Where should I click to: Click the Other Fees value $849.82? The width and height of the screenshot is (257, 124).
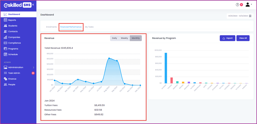click(x=99, y=115)
